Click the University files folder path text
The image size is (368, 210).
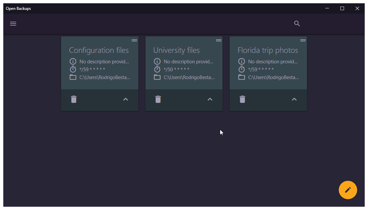click(x=189, y=77)
